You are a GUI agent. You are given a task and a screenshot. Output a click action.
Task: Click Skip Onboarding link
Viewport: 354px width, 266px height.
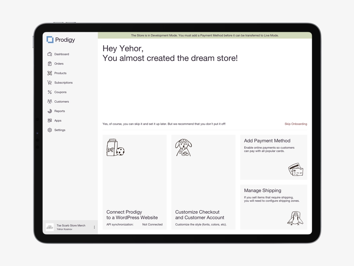[296, 124]
